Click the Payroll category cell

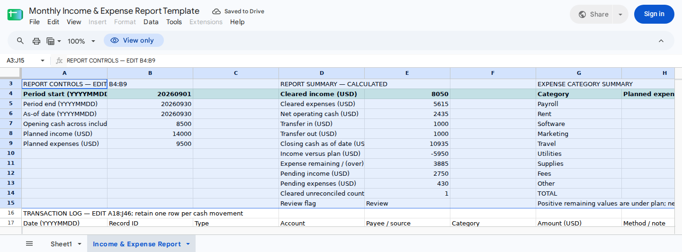pyautogui.click(x=579, y=104)
